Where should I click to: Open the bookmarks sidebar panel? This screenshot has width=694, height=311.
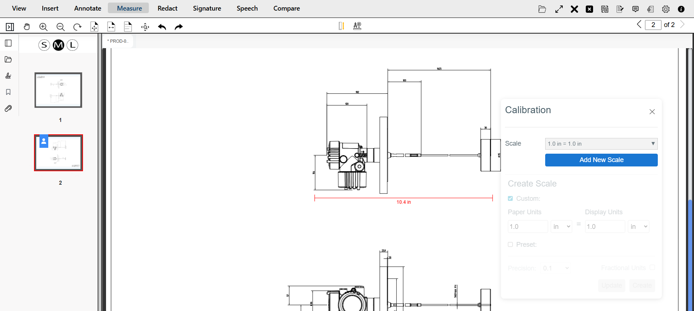8,92
